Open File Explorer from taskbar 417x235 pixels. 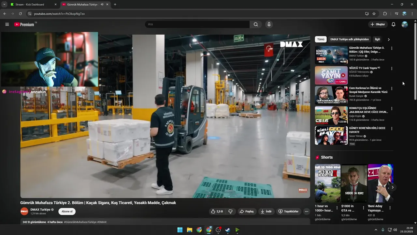189,230
